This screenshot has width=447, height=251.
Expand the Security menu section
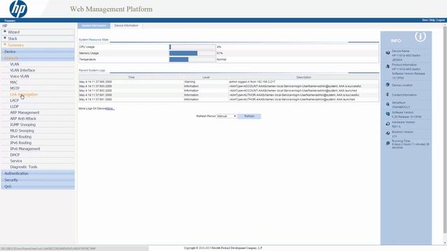point(38,180)
